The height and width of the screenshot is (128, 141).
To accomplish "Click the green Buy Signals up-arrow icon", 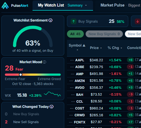I will (x=73, y=22).
